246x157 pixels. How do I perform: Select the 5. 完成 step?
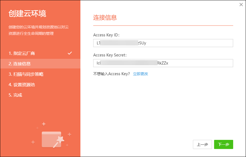tap(15, 95)
